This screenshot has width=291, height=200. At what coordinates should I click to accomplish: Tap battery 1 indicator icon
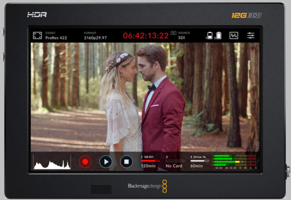210,35
